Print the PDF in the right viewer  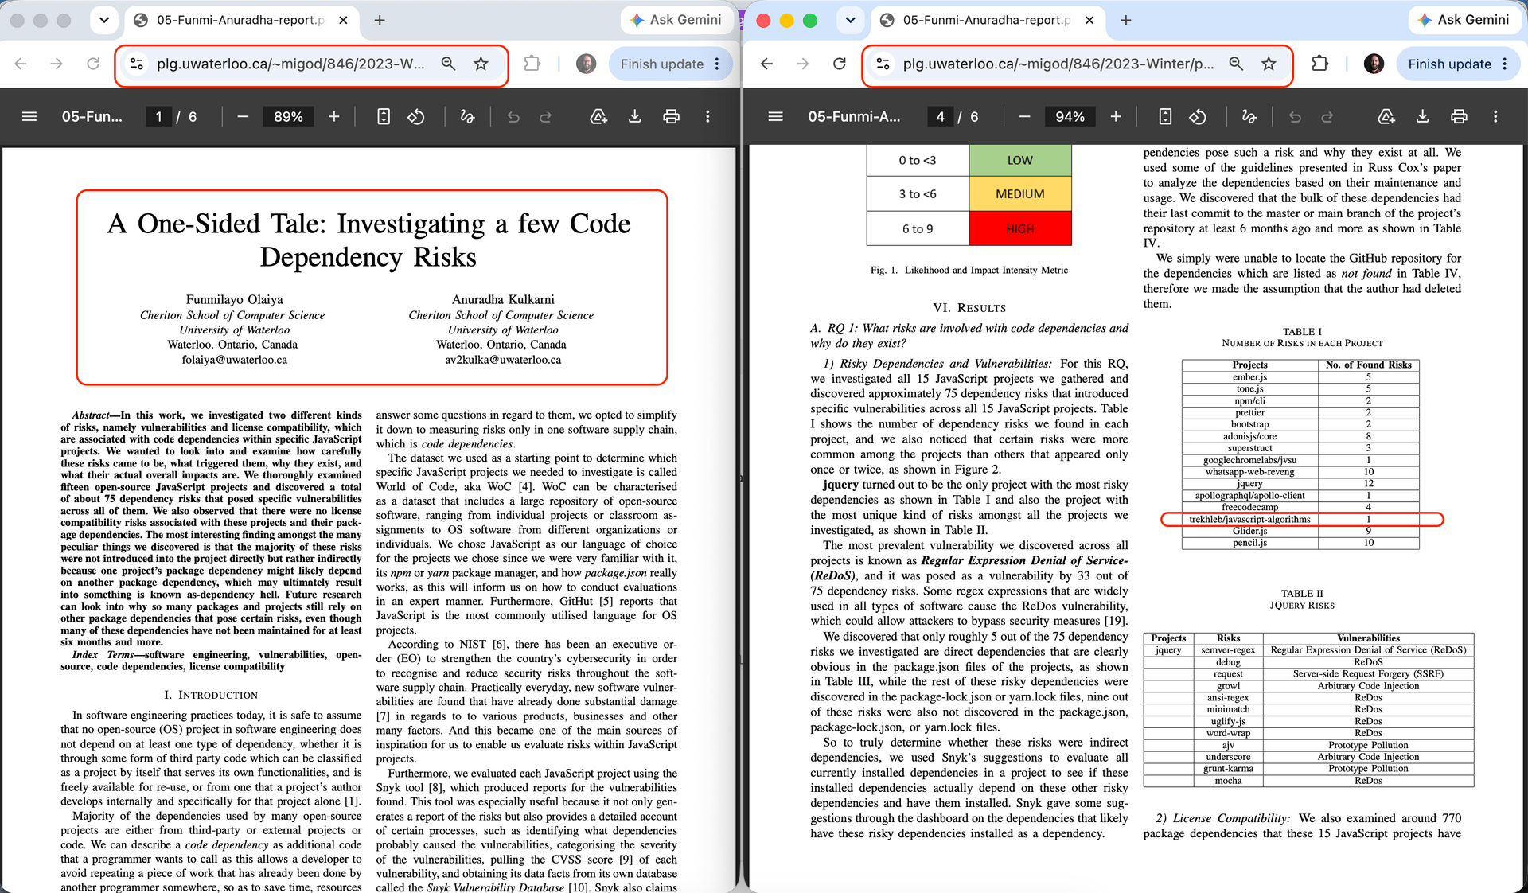pyautogui.click(x=1459, y=117)
